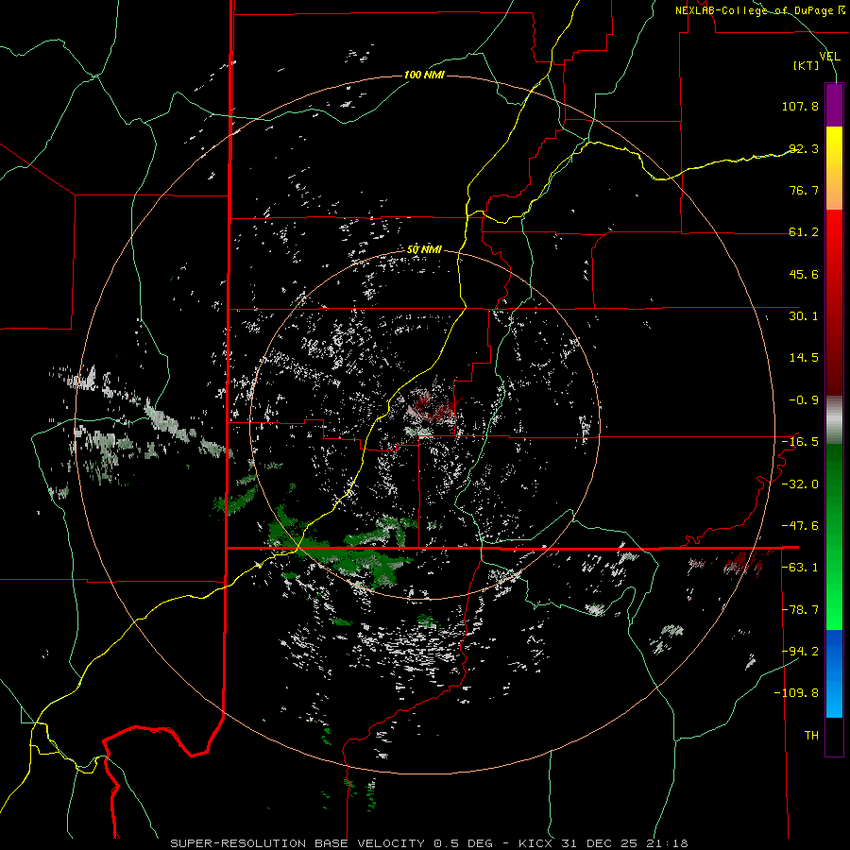Click the 45.6 velocity scale value
The height and width of the screenshot is (850, 850).
(804, 274)
